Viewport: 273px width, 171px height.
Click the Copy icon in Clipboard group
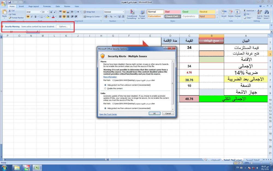click(10, 14)
